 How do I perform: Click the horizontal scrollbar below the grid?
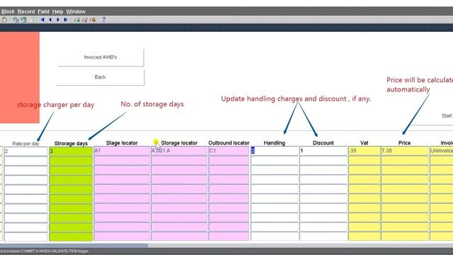click(226, 246)
